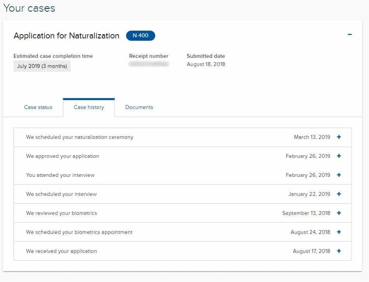Click the 'Your cases' page heading
Viewport: 369px width, 282px height.
tap(29, 8)
